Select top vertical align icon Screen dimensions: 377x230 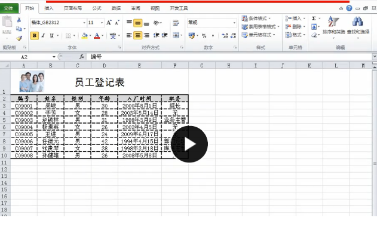(129, 23)
